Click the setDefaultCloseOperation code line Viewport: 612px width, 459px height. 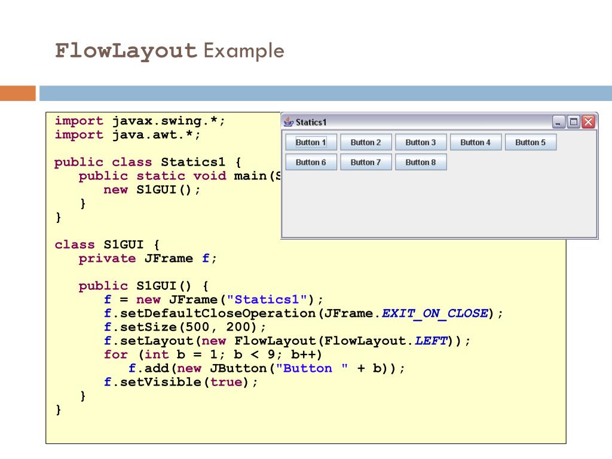pos(303,313)
